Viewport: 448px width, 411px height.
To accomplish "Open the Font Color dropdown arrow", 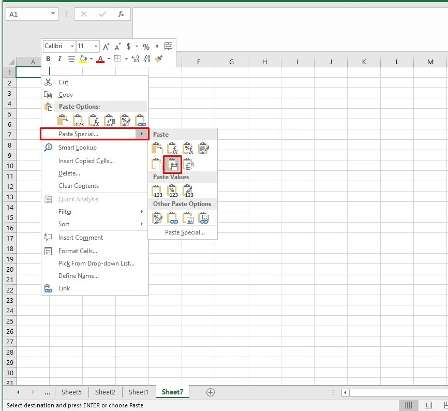I will (108, 59).
